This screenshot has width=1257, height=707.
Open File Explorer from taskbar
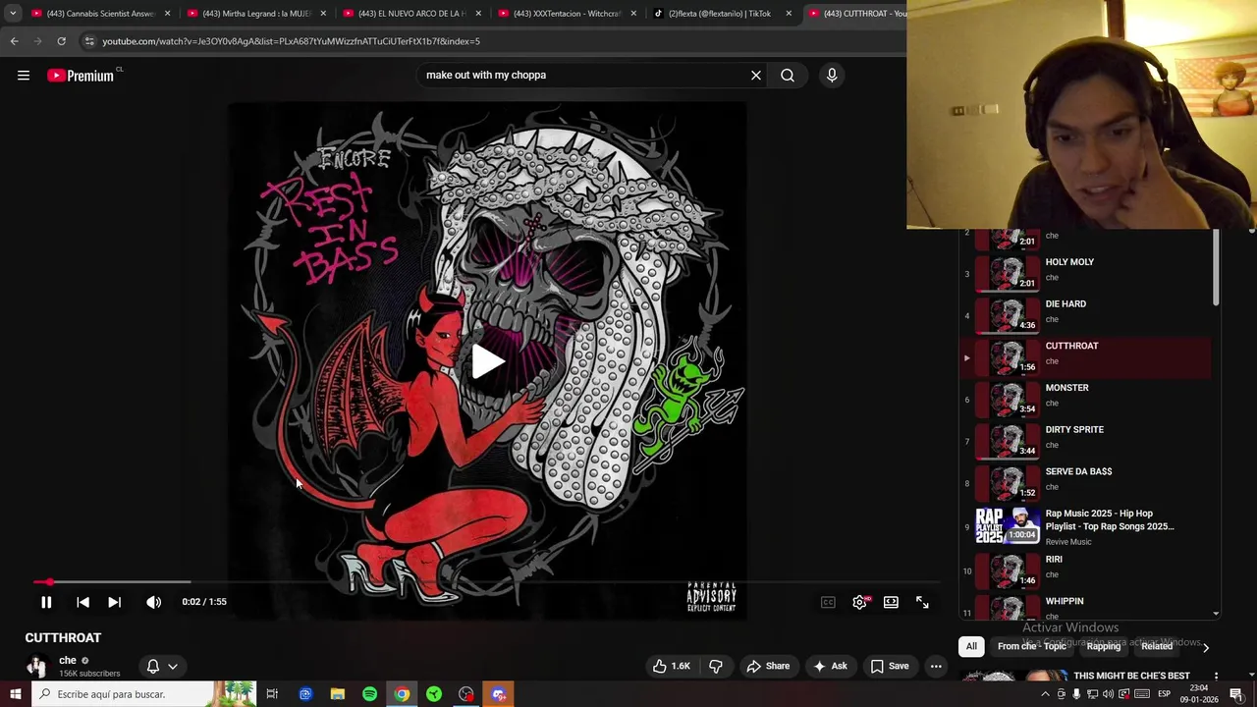click(337, 694)
